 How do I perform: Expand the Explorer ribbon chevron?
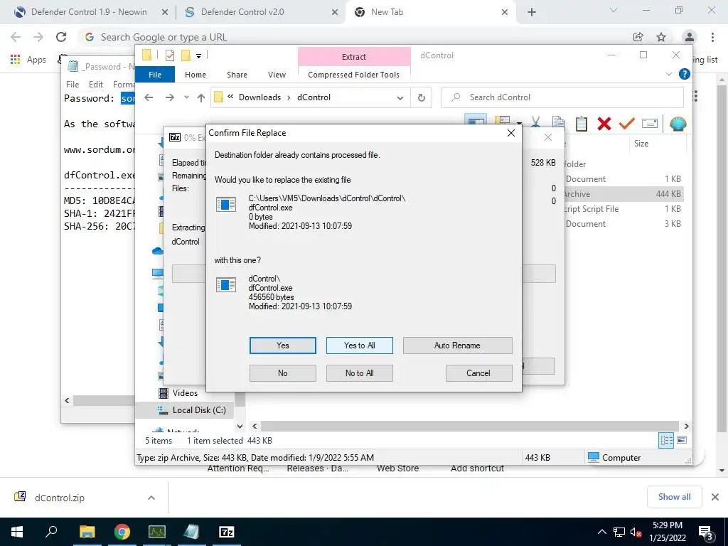click(669, 74)
